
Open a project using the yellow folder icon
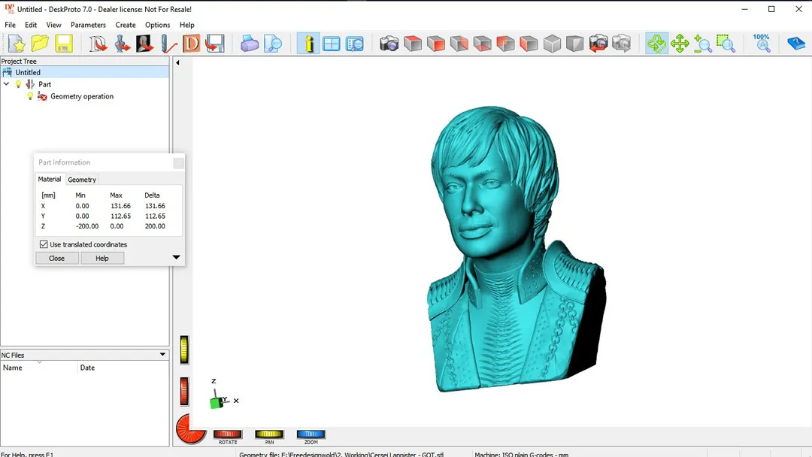pyautogui.click(x=41, y=44)
